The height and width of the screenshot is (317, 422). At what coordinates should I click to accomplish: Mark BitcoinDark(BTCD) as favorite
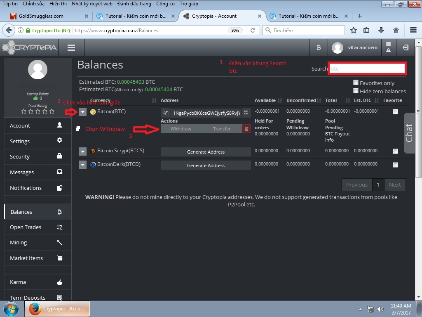pos(395,165)
